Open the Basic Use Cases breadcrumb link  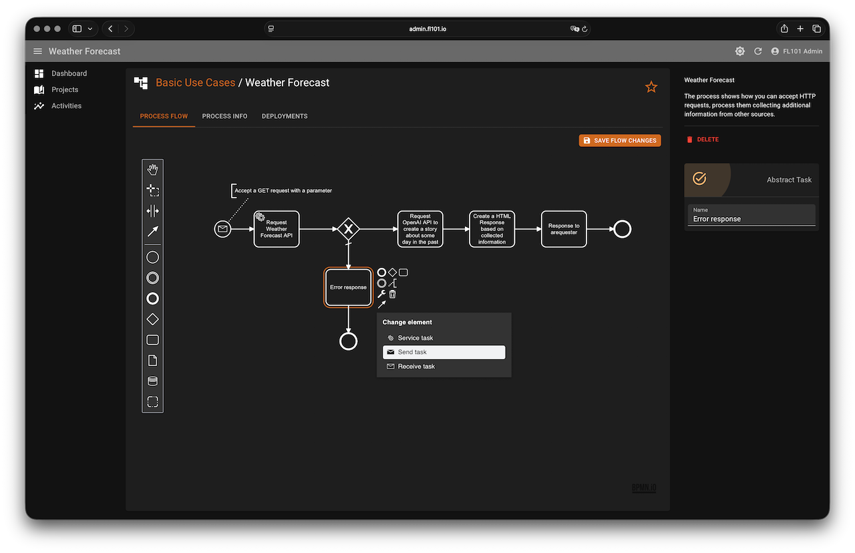195,83
